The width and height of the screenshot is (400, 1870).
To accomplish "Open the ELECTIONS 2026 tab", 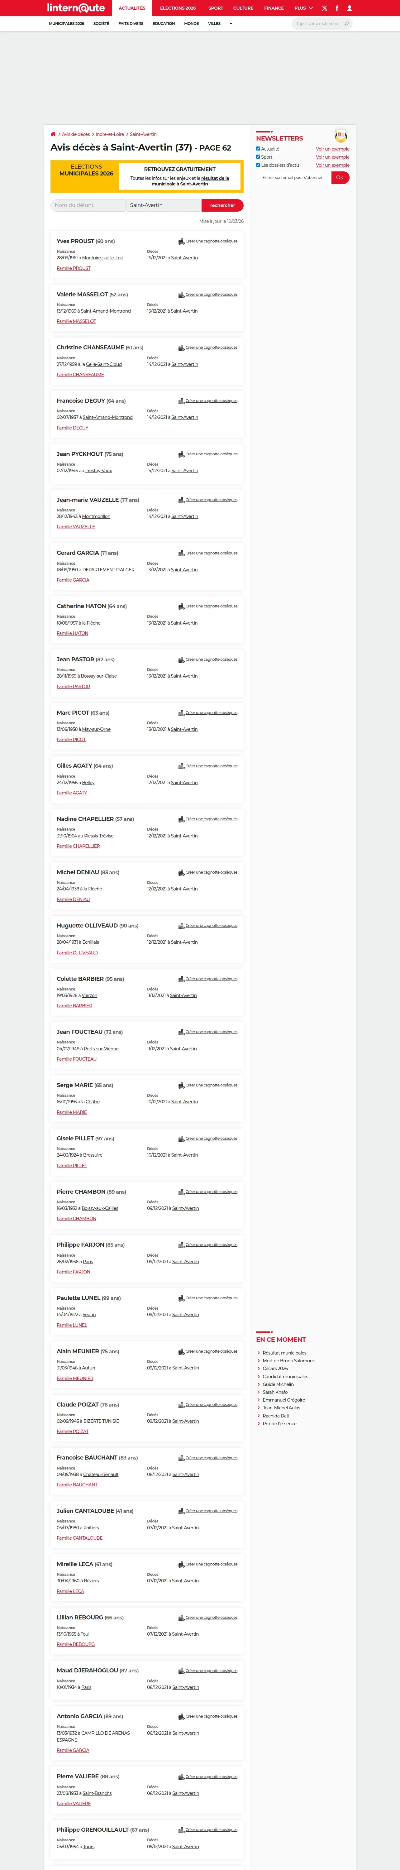I will (178, 8).
